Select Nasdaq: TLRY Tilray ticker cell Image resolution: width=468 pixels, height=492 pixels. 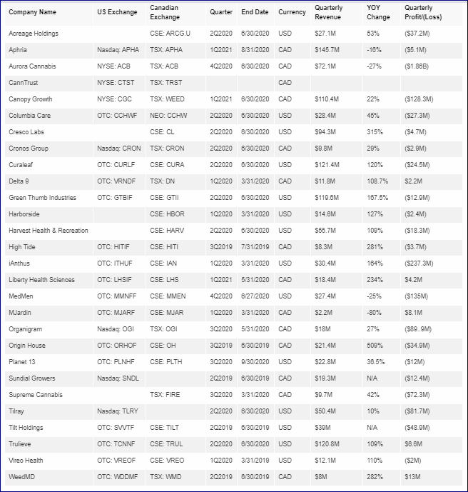tap(118, 411)
